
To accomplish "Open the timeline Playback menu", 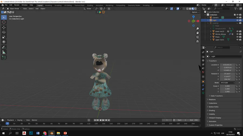I will [11, 120].
